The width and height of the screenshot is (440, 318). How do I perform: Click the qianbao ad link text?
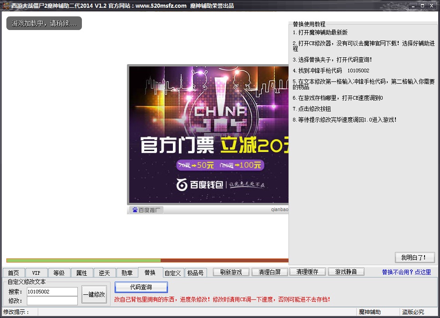click(x=279, y=209)
